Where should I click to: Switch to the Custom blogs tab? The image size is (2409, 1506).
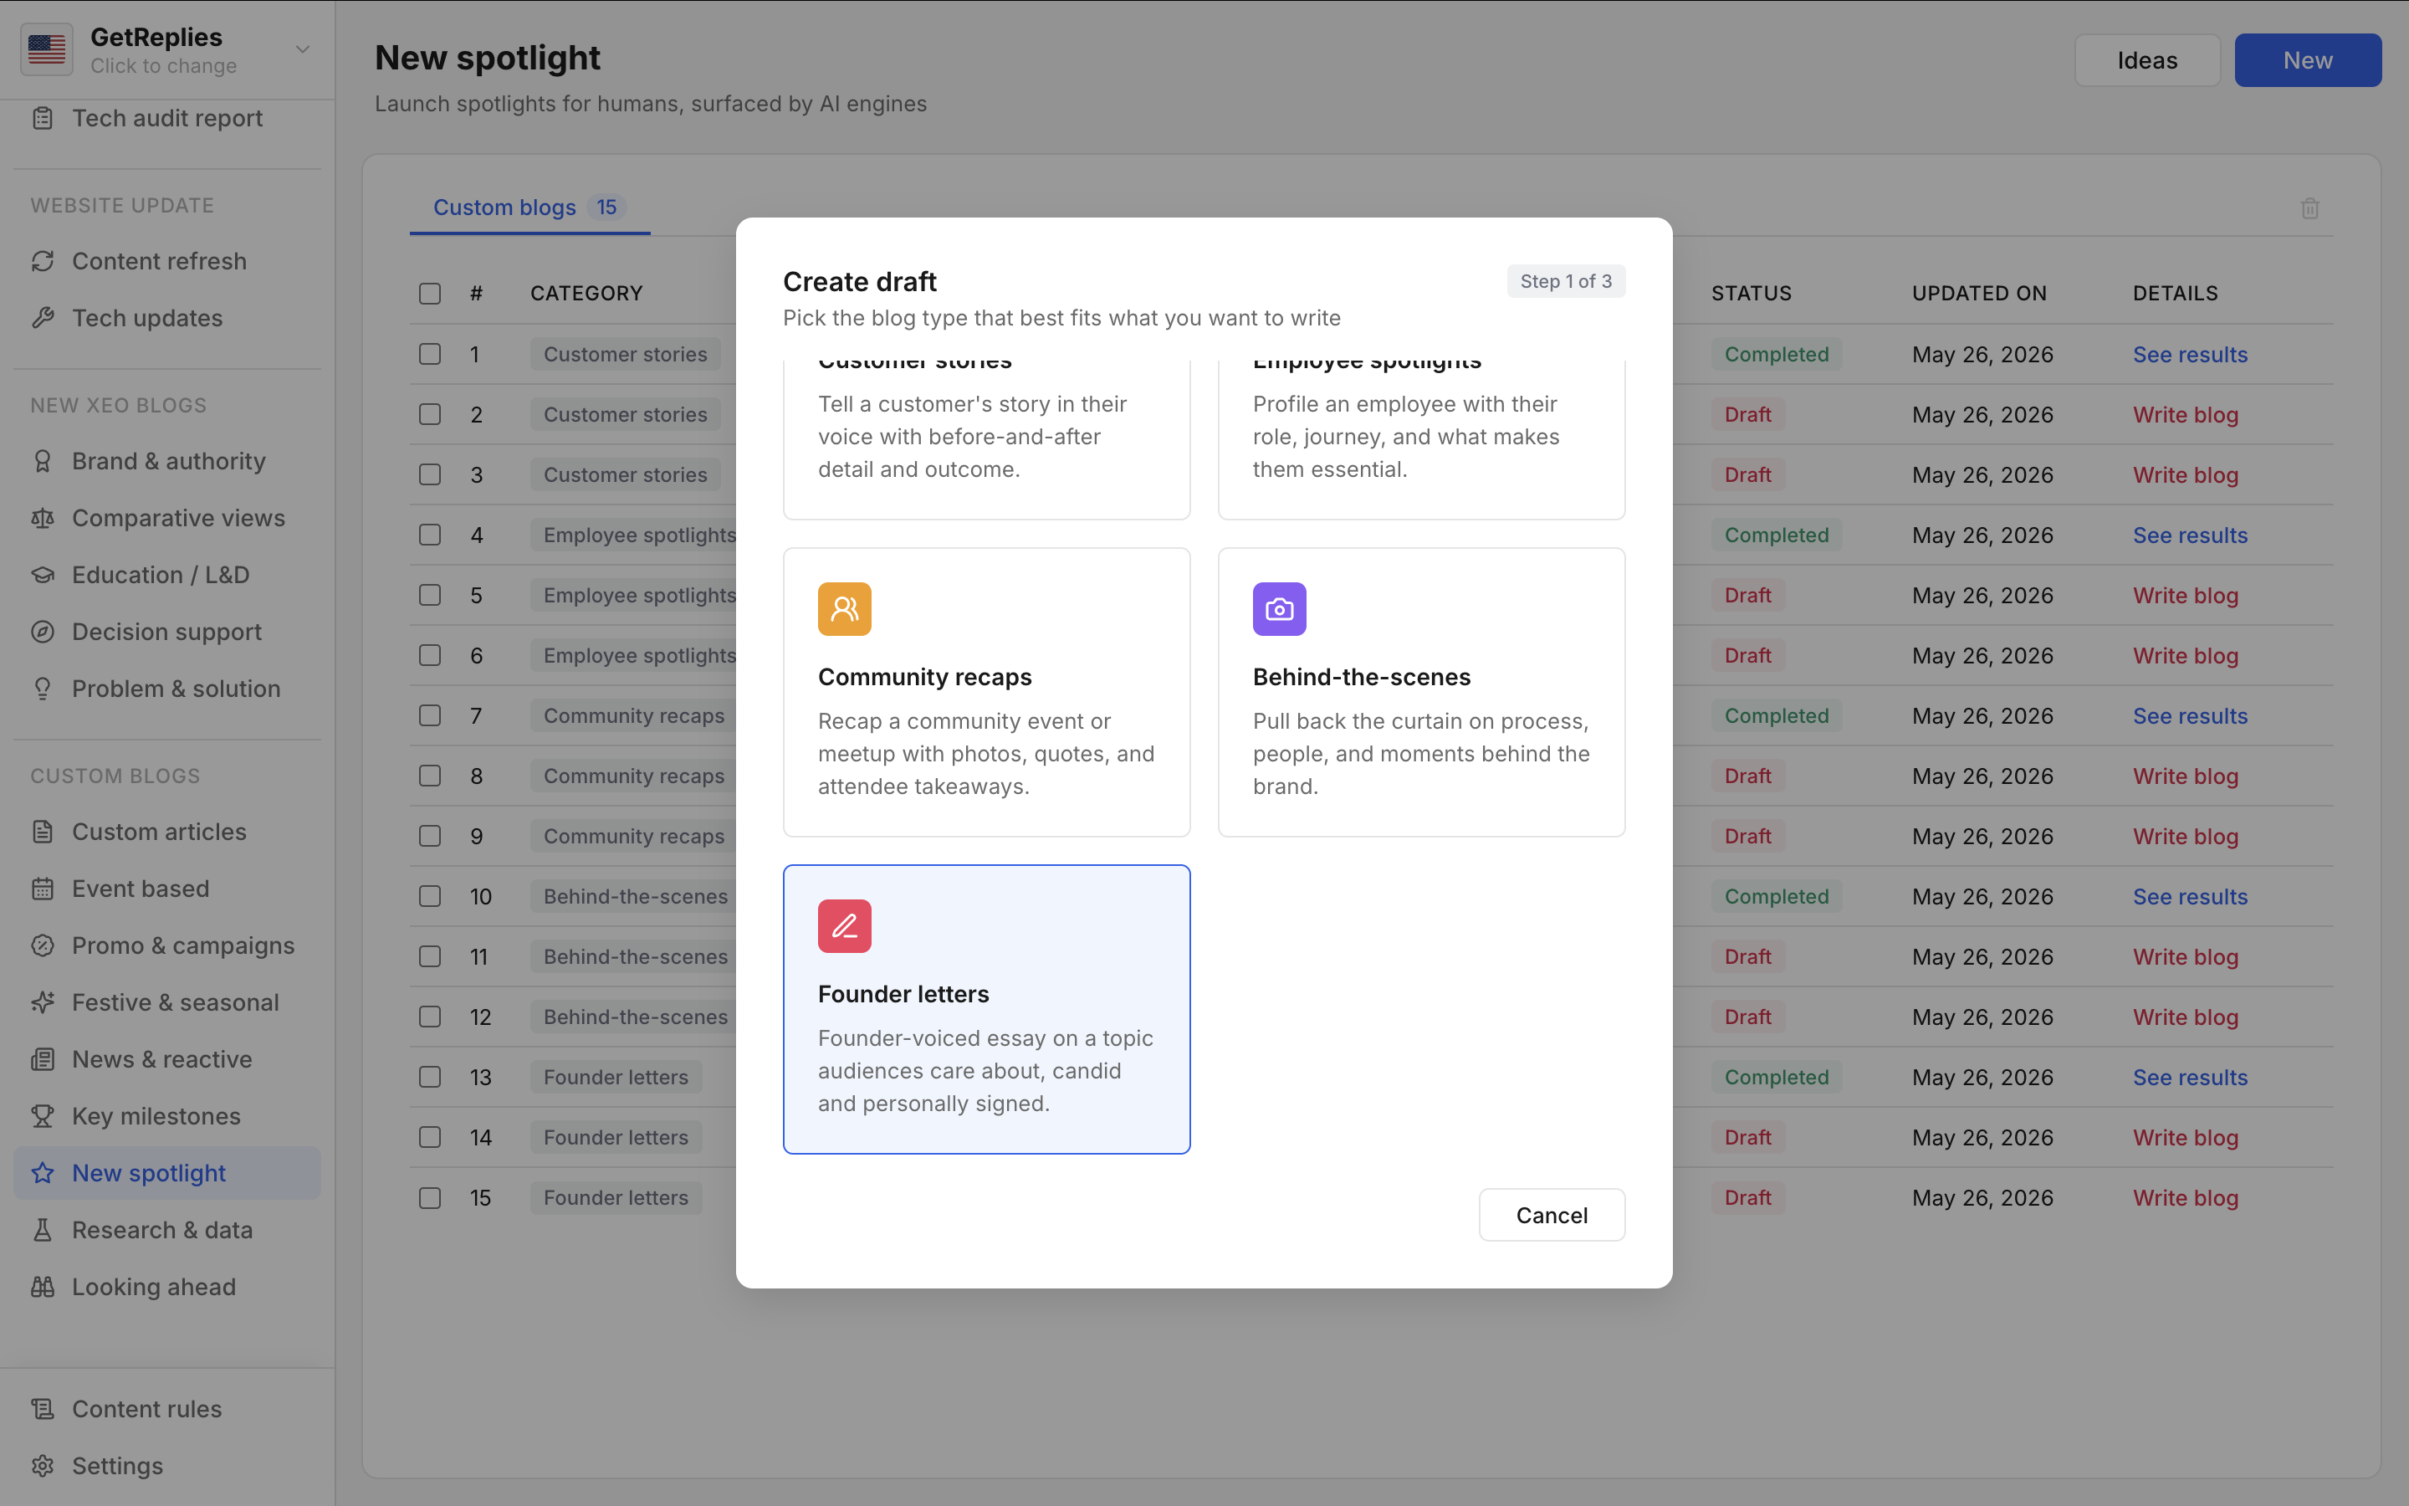[529, 207]
